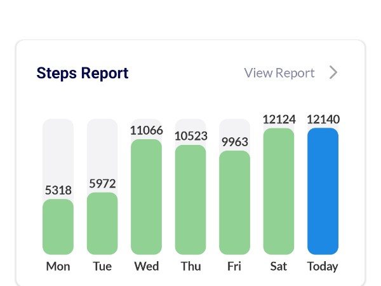Click the Mon day label
Viewport: 381px width, 286px height.
pos(58,266)
